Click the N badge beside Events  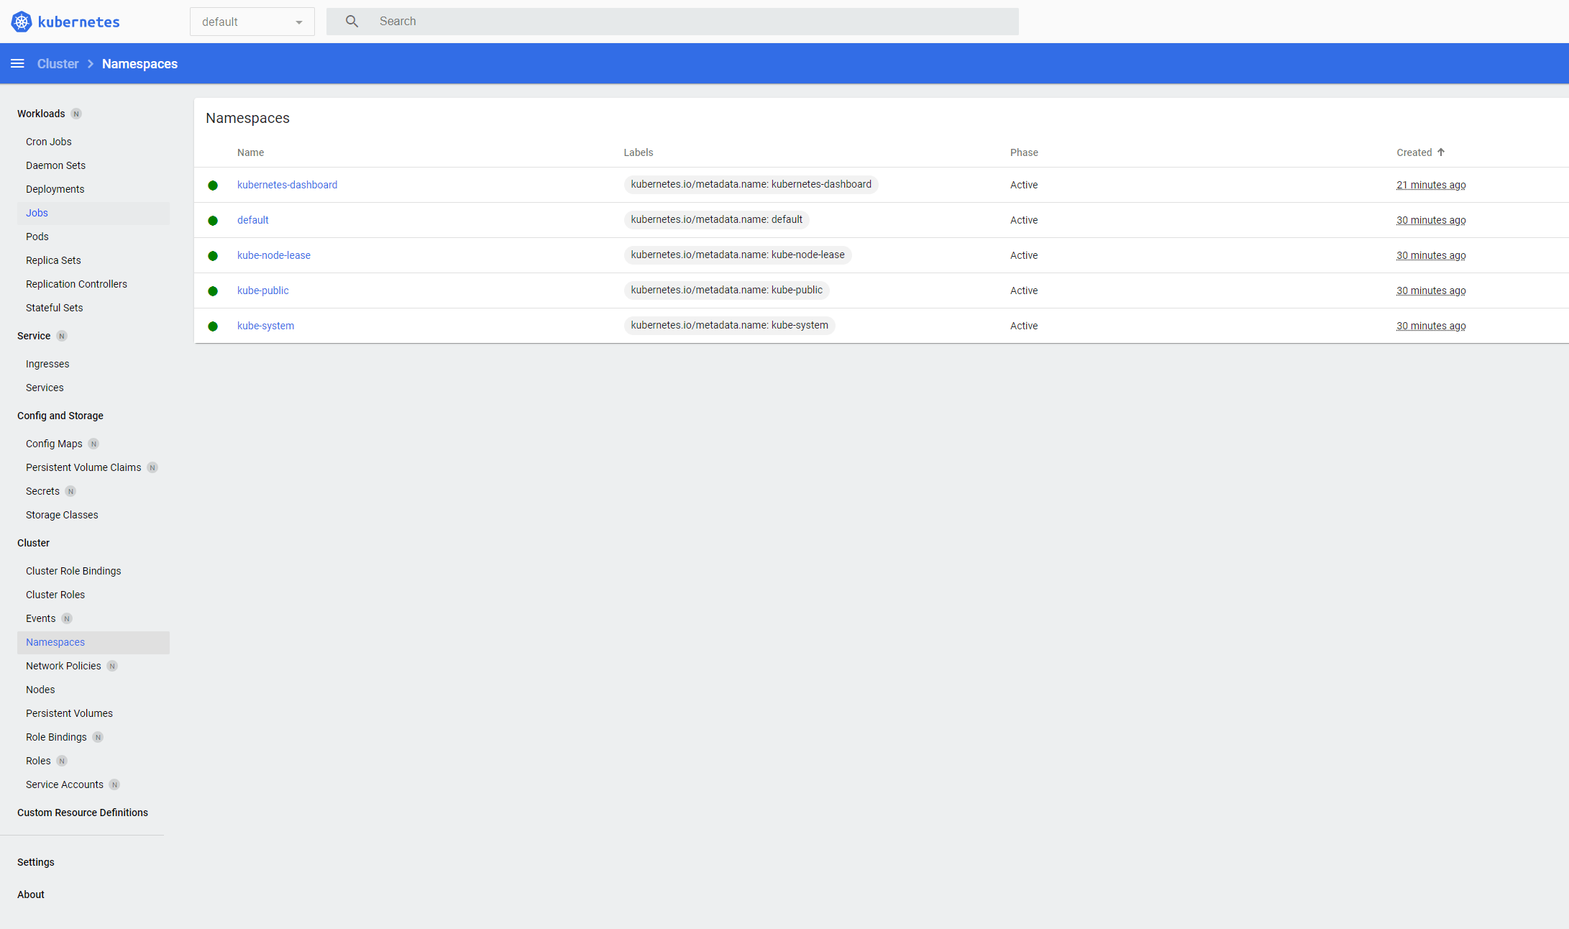67,619
